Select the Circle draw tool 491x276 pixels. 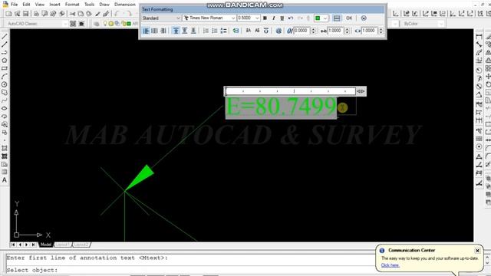[5, 84]
